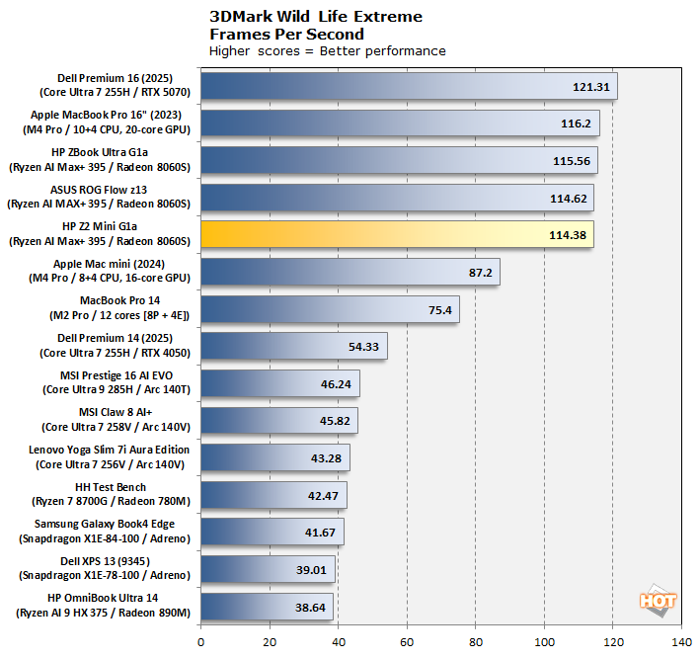Screen dimensions: 699x659
Task: Click the x-axis tick label 60
Action: [x=407, y=642]
